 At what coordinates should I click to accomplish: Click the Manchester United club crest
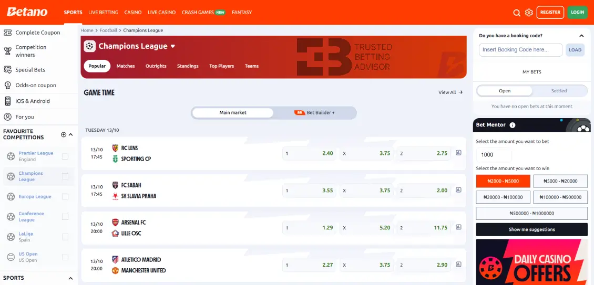116,270
